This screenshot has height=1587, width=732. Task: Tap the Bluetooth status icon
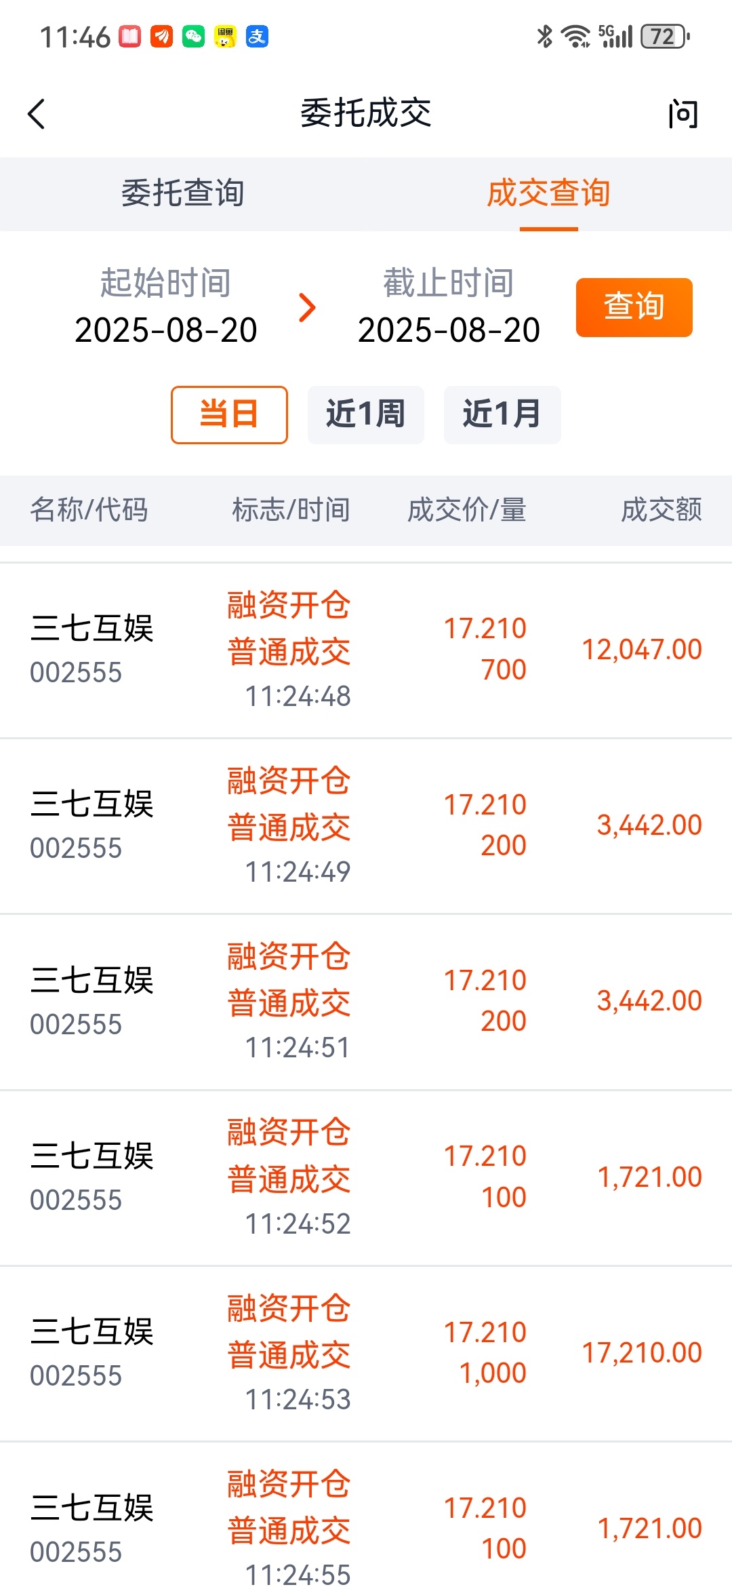tap(544, 37)
